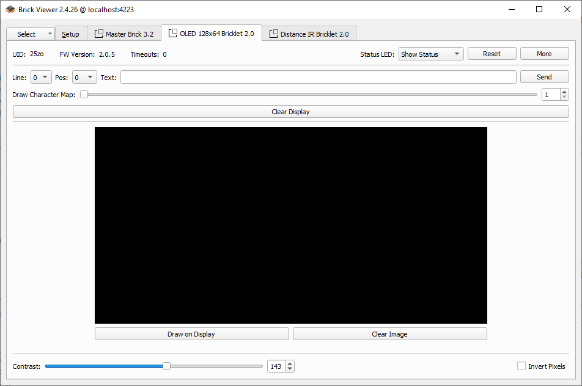The image size is (582, 386).
Task: Expand the Pos number dropdown
Action: (84, 78)
